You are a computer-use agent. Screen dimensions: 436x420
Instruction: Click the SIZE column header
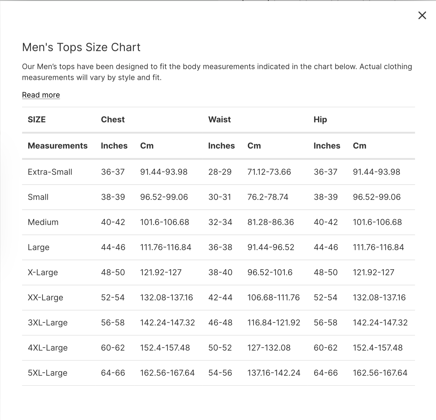coord(37,119)
